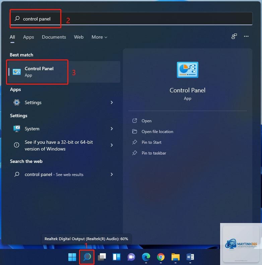262x265 pixels.
Task: Click the search feedback icon near top right
Action: click(234, 36)
